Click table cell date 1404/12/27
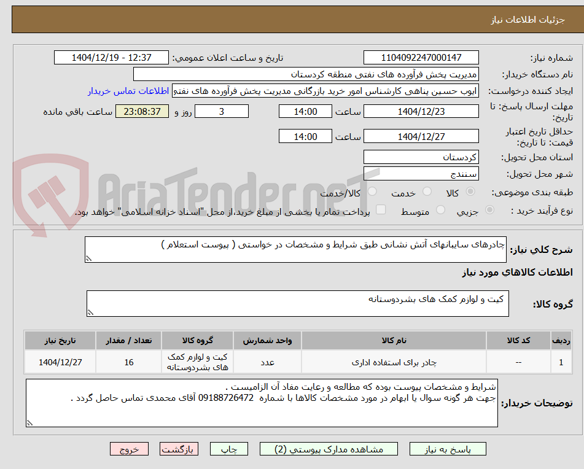The image size is (584, 469). point(60,362)
